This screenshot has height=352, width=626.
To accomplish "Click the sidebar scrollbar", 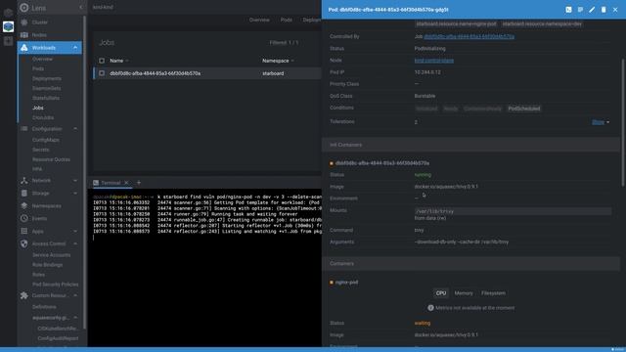I will pos(84,172).
